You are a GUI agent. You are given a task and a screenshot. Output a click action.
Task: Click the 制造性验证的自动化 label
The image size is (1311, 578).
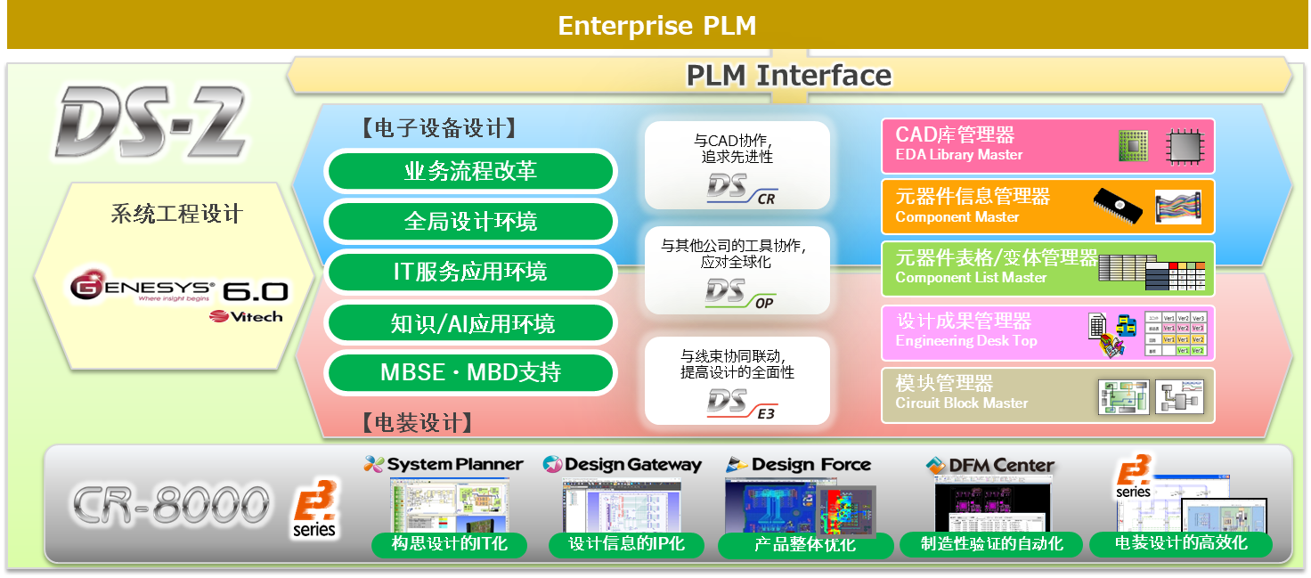[x=991, y=544]
